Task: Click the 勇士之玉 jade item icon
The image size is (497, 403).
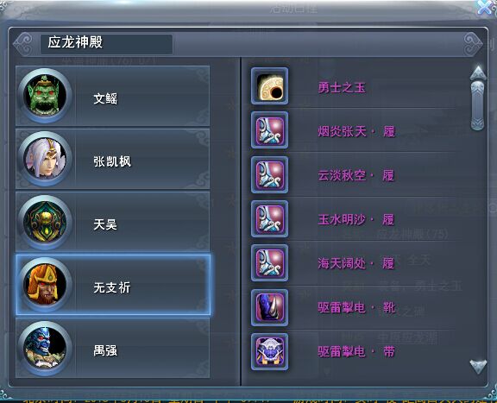Action: point(270,86)
